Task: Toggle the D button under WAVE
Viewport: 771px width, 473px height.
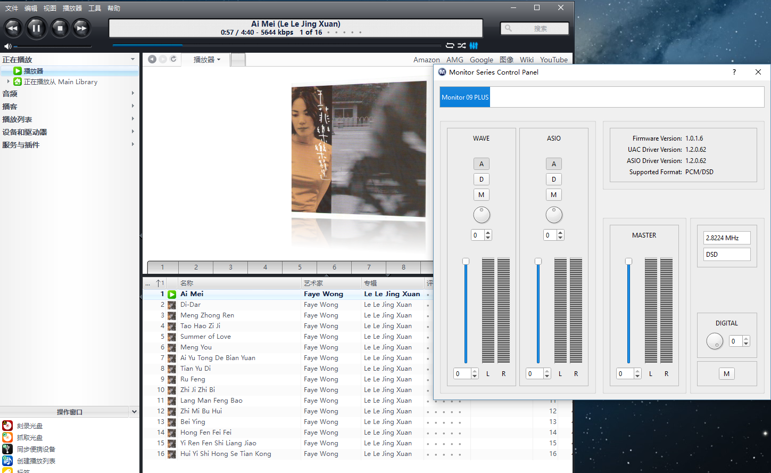Action: point(481,180)
